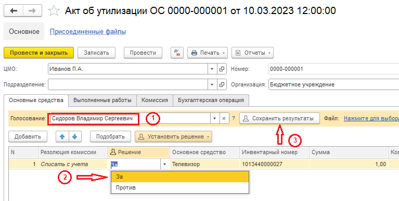The image size is (399, 201).
Task: Show Дт/Кт accounting entries icon
Action: click(x=177, y=53)
